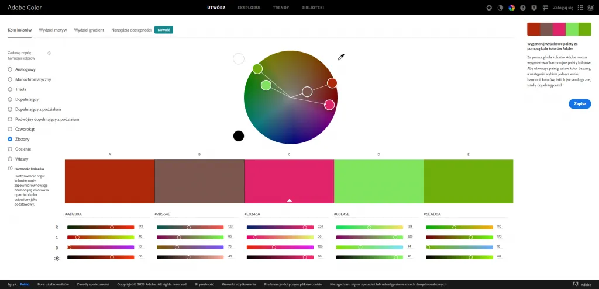Open Preferencje dotyczące plików cookie link
The width and height of the screenshot is (599, 289).
pyautogui.click(x=293, y=284)
